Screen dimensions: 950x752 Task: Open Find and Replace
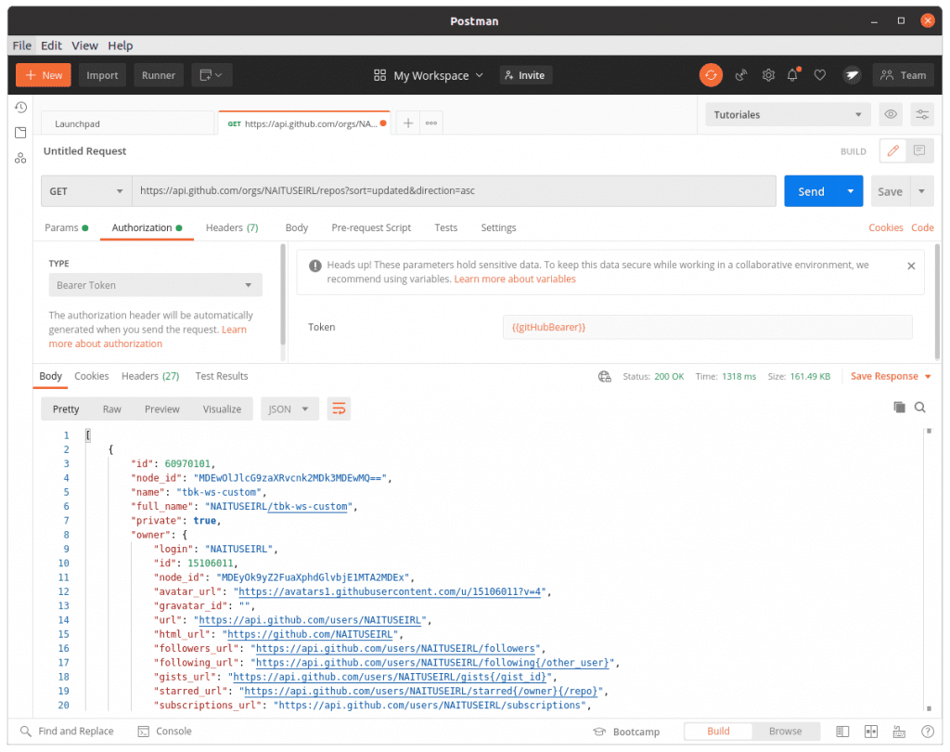click(x=67, y=732)
